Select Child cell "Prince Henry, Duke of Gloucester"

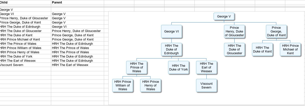pyautogui.click(x=25, y=18)
